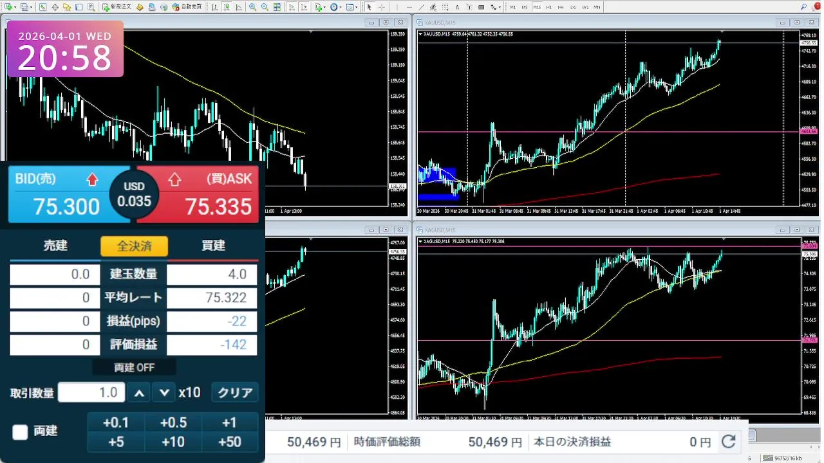This screenshot has height=463, width=824.
Task: Open the New Chart toolbar icon
Action: [8, 6]
